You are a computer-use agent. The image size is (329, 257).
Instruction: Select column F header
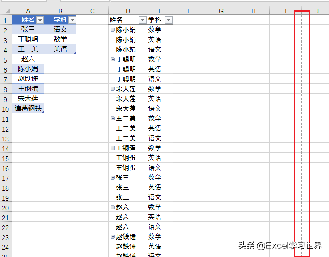point(189,11)
